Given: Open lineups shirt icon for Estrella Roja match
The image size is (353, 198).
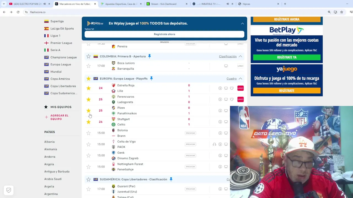Looking at the screenshot, I should (232, 88).
